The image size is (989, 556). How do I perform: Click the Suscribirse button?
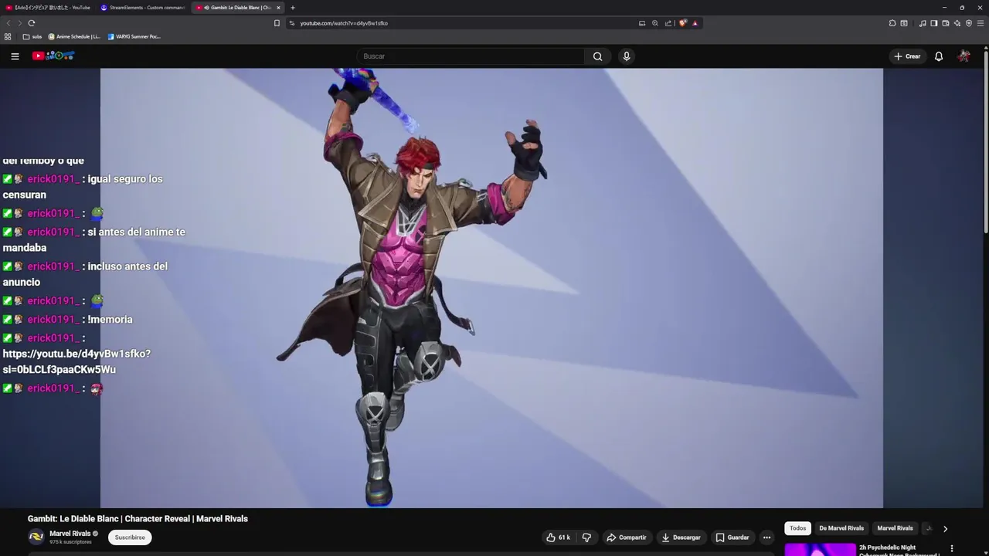[x=130, y=537]
